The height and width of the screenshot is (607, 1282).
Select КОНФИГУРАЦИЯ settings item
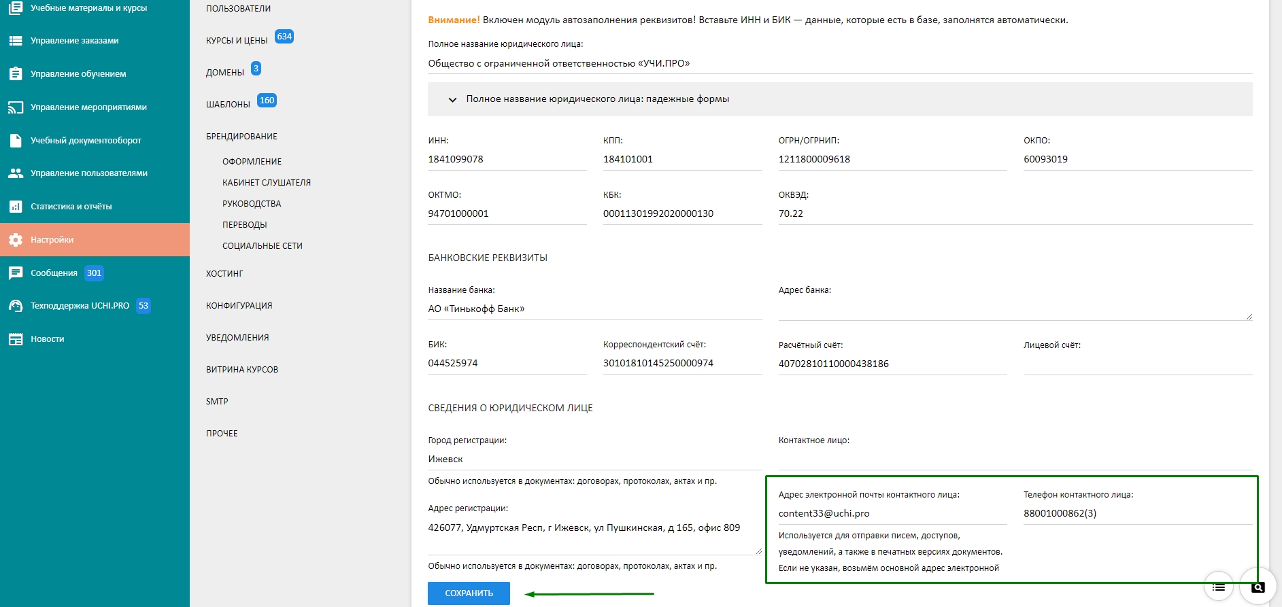pyautogui.click(x=239, y=306)
